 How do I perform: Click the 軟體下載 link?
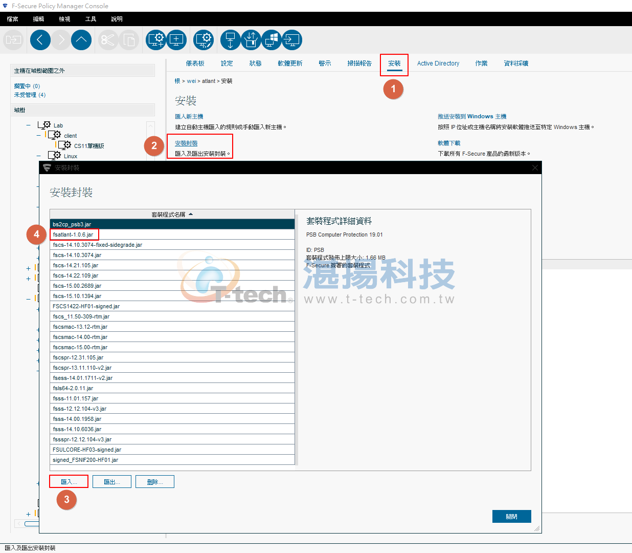click(449, 143)
